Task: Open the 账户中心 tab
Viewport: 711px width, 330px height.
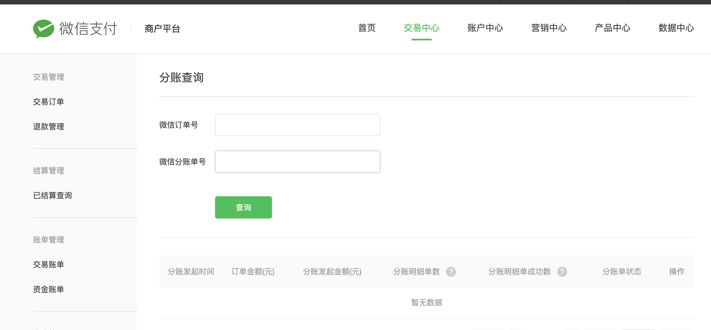Action: (x=485, y=28)
